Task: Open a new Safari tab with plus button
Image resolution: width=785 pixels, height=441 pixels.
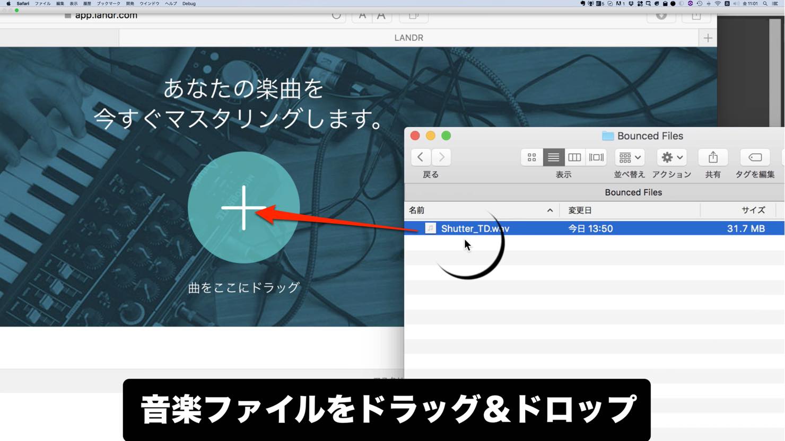Action: coord(708,38)
